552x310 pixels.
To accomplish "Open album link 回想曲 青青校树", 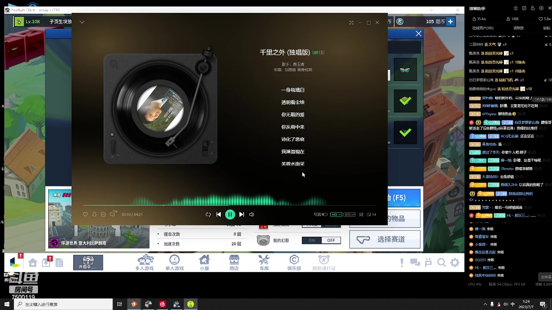I will 298,70.
